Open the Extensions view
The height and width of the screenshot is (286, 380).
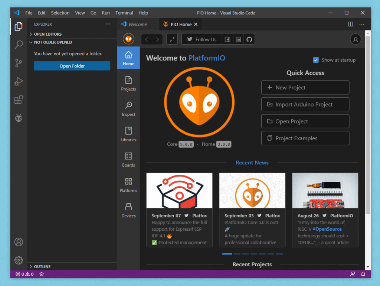pyautogui.click(x=19, y=100)
